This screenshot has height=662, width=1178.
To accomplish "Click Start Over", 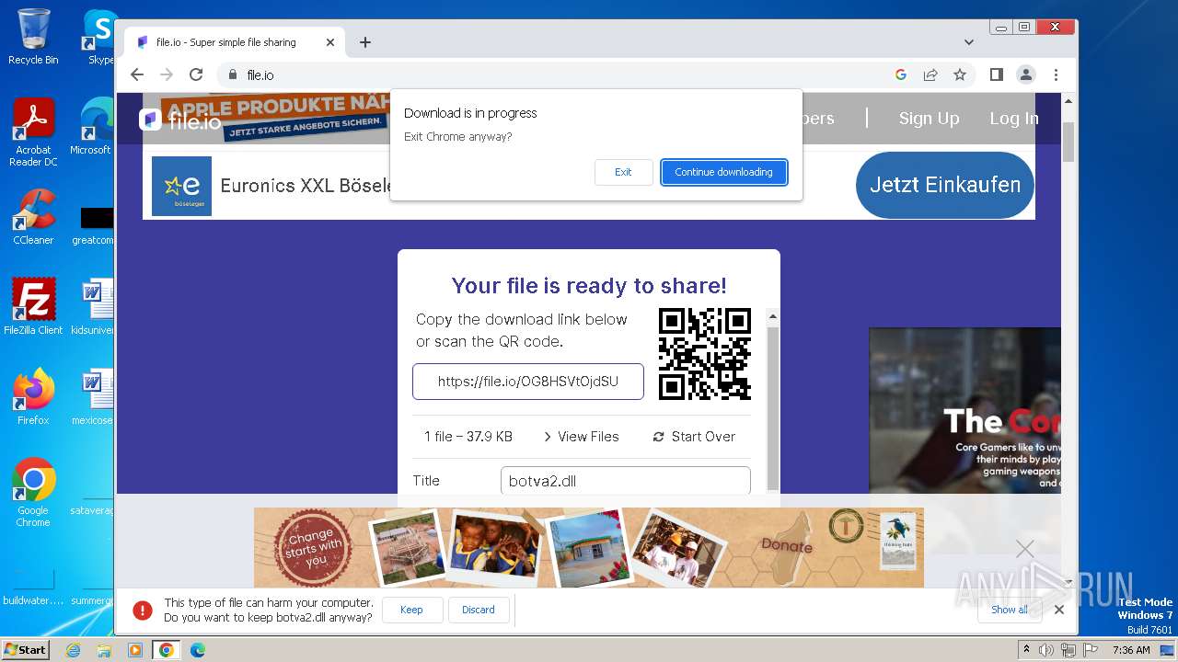I will (694, 437).
